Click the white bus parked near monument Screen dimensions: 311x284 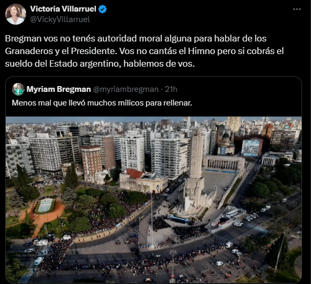(232, 214)
